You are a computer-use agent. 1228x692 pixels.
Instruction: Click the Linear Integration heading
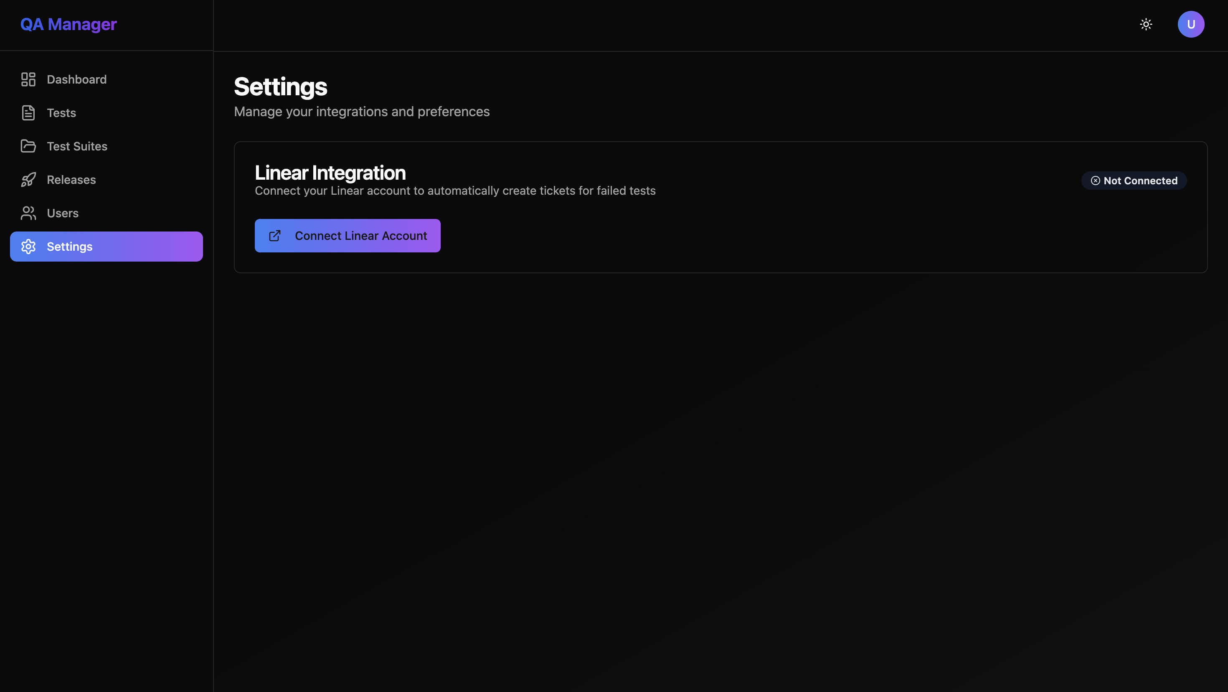click(x=330, y=173)
